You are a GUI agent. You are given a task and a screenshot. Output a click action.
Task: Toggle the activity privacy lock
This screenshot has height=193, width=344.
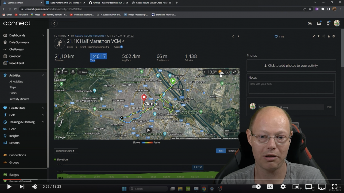pyautogui.click(x=329, y=36)
